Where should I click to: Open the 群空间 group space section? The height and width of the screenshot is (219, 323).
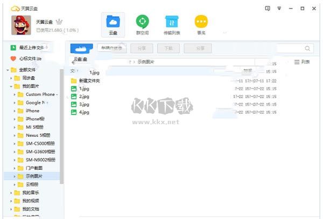[143, 25]
